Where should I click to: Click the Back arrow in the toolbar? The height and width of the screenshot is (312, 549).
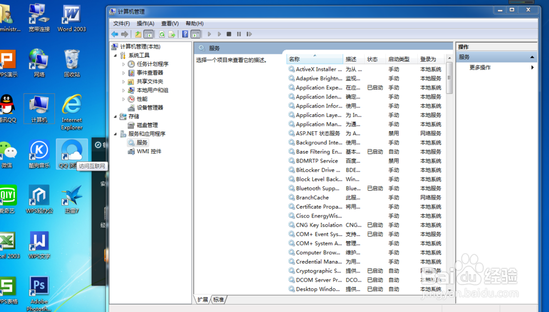pos(115,34)
